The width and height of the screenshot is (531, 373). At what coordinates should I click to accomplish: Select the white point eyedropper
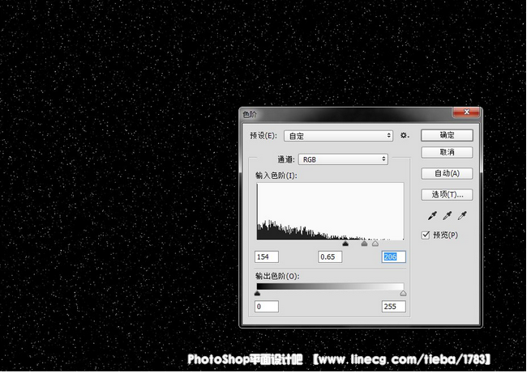462,216
